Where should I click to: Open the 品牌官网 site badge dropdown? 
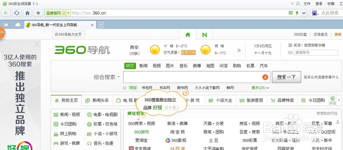coord(58,13)
